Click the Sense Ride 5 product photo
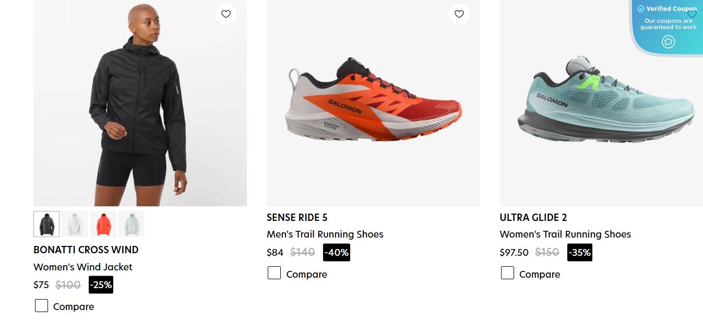Image resolution: width=703 pixels, height=335 pixels. (x=373, y=102)
